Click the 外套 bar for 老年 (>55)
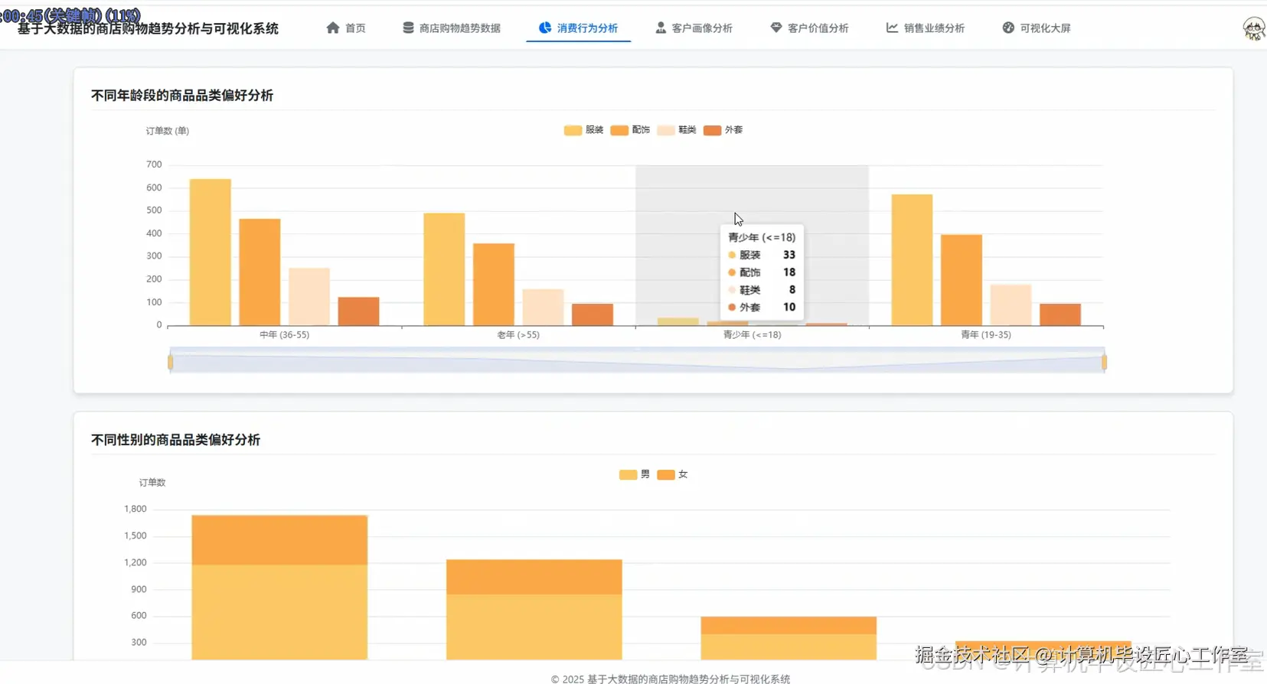The width and height of the screenshot is (1267, 684). [x=593, y=314]
